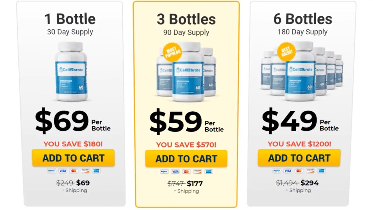Click the PayPal icon under 1 Bottle
The width and height of the screenshot is (373, 210).
[52, 171]
